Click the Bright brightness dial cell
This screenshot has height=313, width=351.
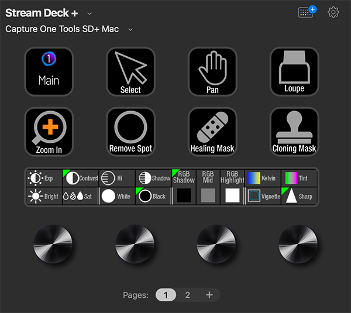[x=44, y=196]
